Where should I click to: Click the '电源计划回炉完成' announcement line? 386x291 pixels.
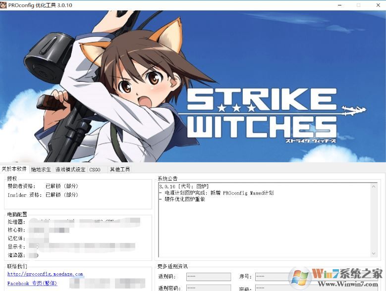[x=216, y=193]
